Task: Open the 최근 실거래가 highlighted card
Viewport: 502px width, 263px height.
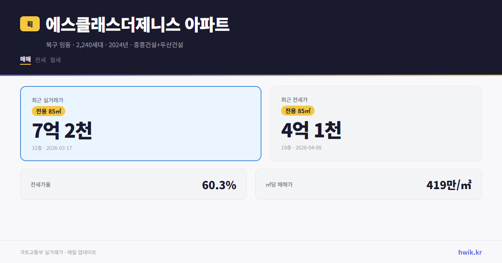Action: pos(140,123)
